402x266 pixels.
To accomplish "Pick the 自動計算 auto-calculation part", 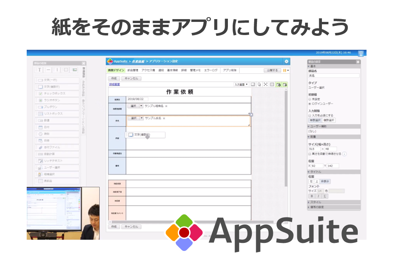I will coord(57,154).
